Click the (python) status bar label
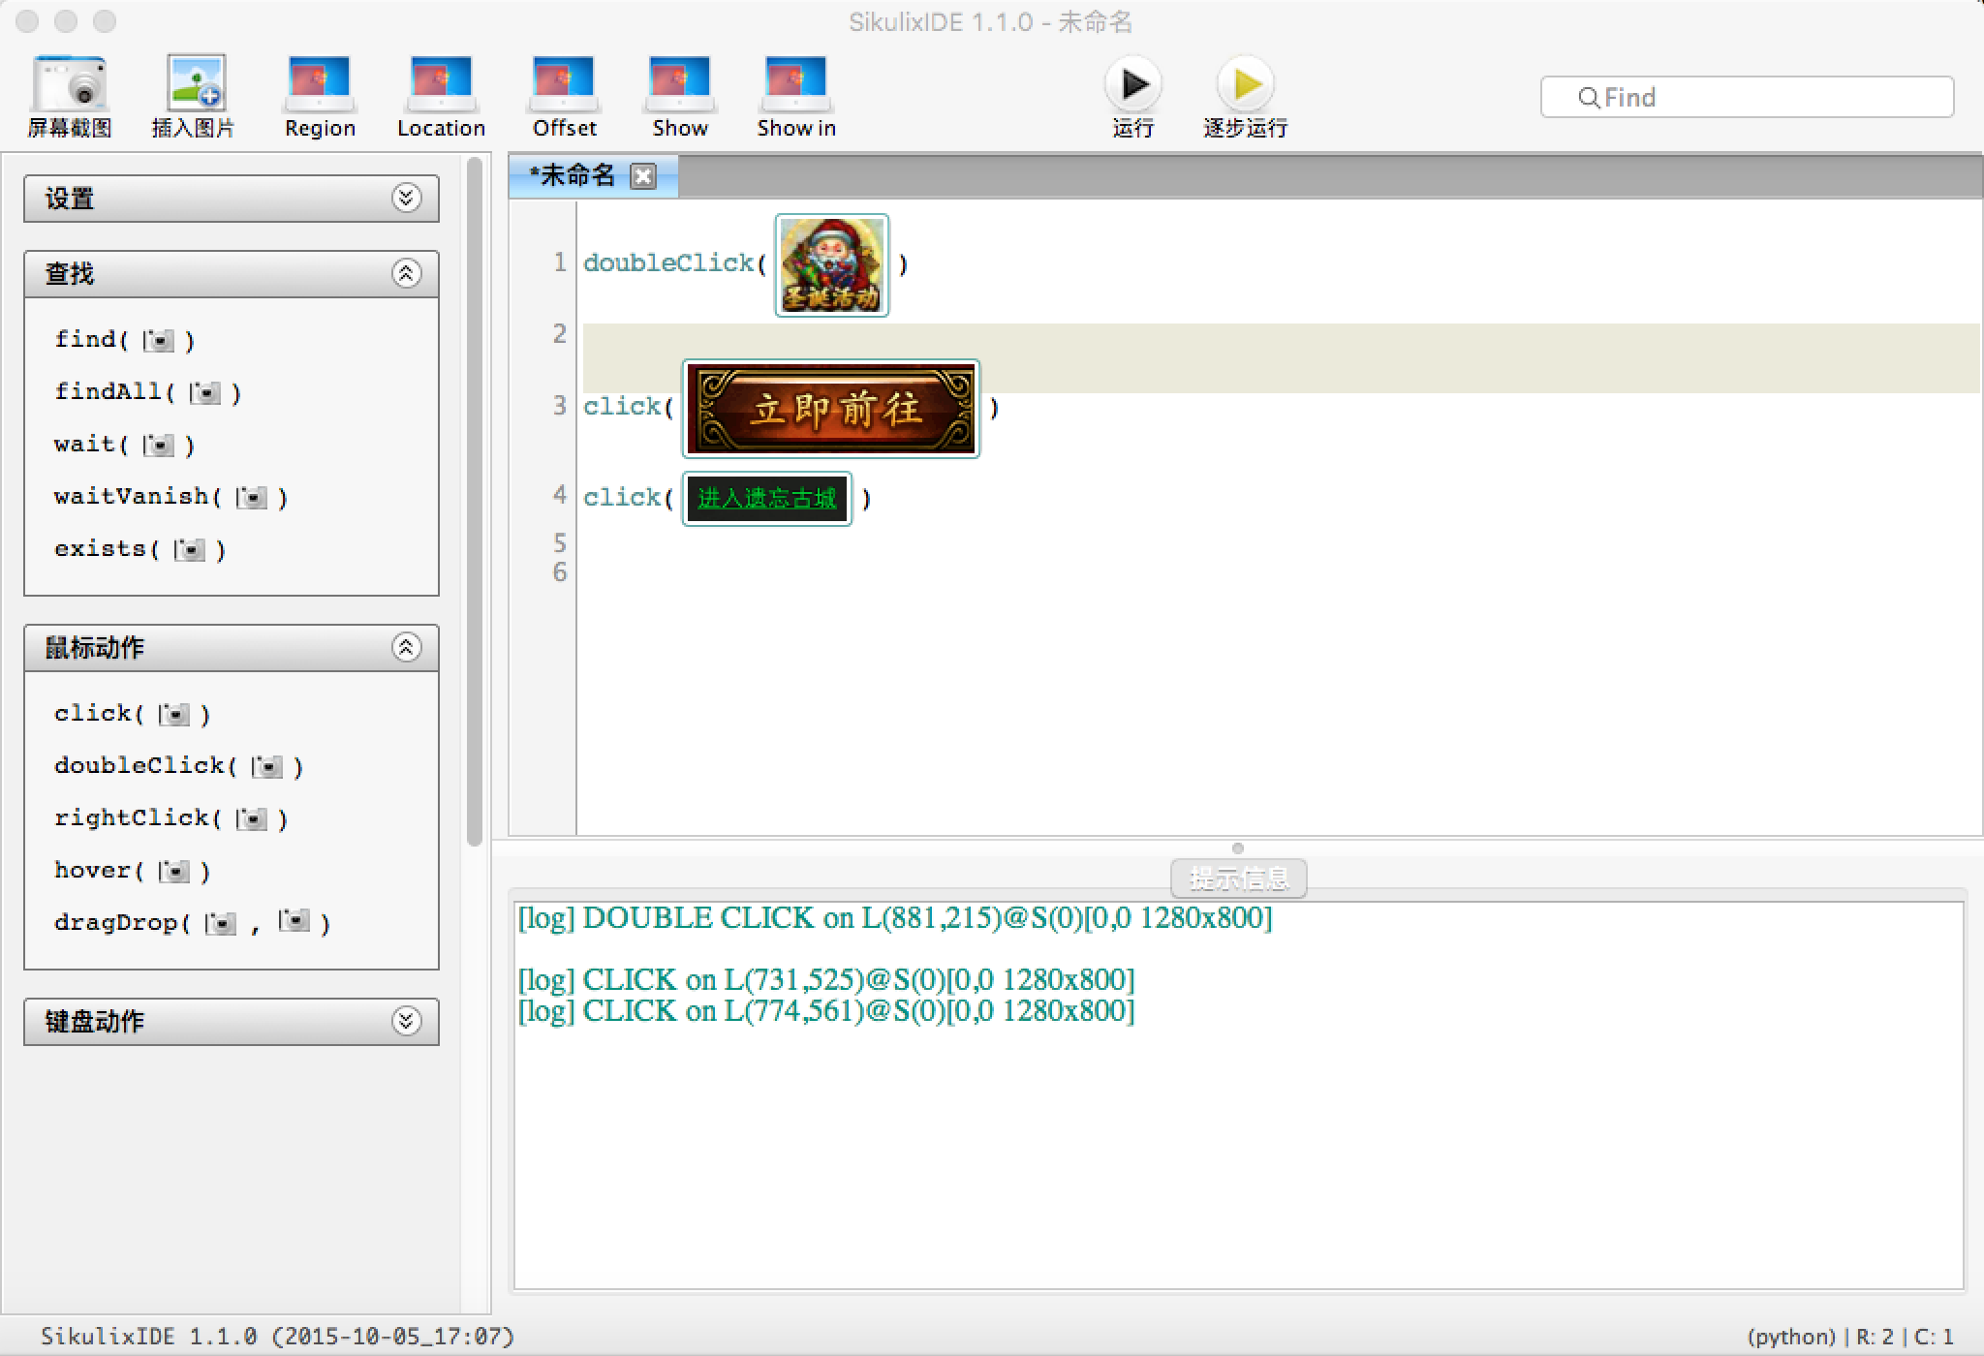1984x1356 pixels. (1791, 1337)
